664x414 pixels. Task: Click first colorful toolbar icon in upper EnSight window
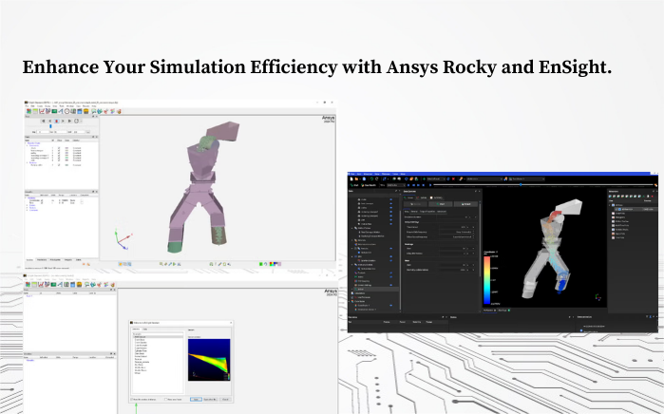click(x=28, y=111)
